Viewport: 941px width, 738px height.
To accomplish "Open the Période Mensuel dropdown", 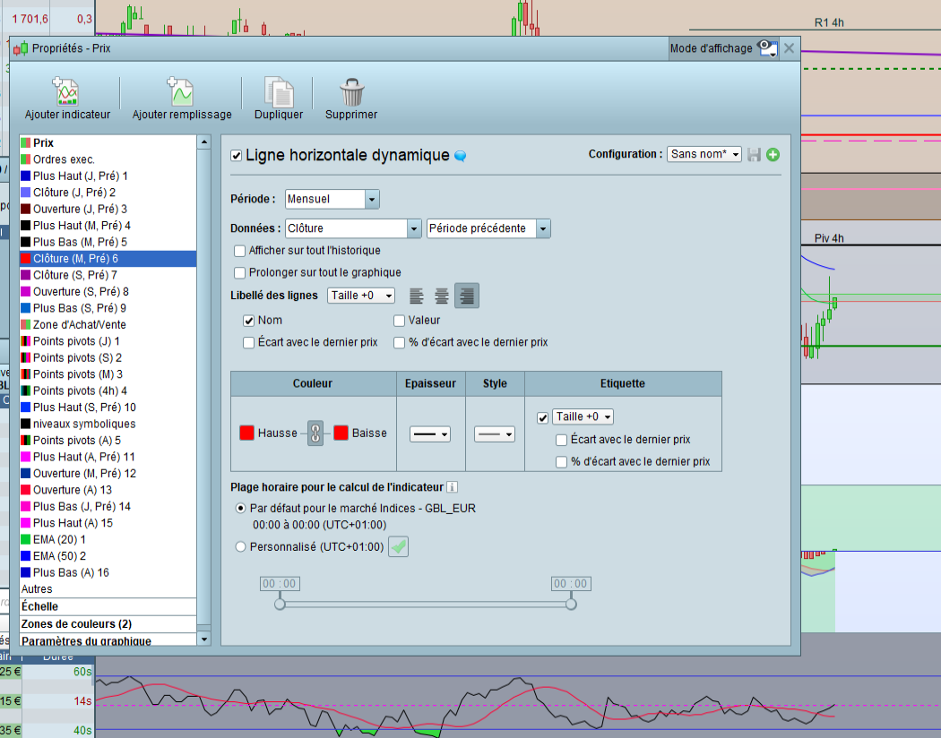I will (372, 199).
